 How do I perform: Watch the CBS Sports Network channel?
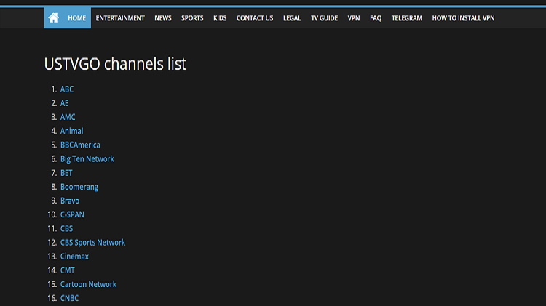pyautogui.click(x=92, y=242)
